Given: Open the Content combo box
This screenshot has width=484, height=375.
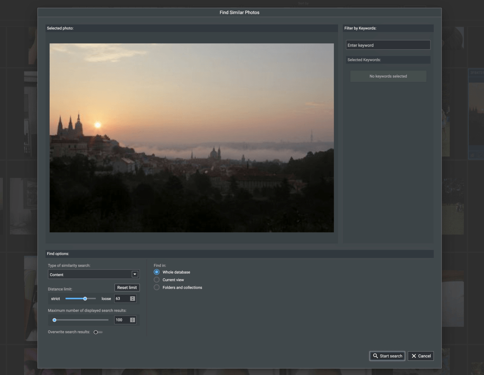Looking at the screenshot, I should click(91, 274).
